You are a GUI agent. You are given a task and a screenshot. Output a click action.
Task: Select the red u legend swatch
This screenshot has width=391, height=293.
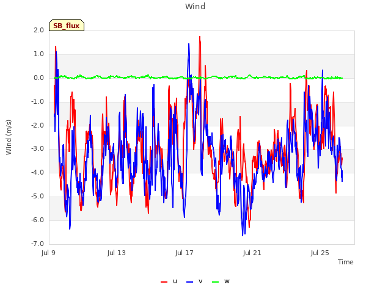(164, 282)
